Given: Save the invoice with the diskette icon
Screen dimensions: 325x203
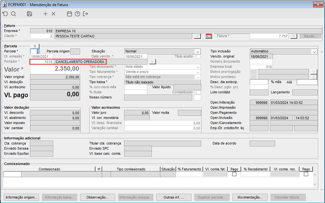Looking at the screenshot, I should [29, 14].
